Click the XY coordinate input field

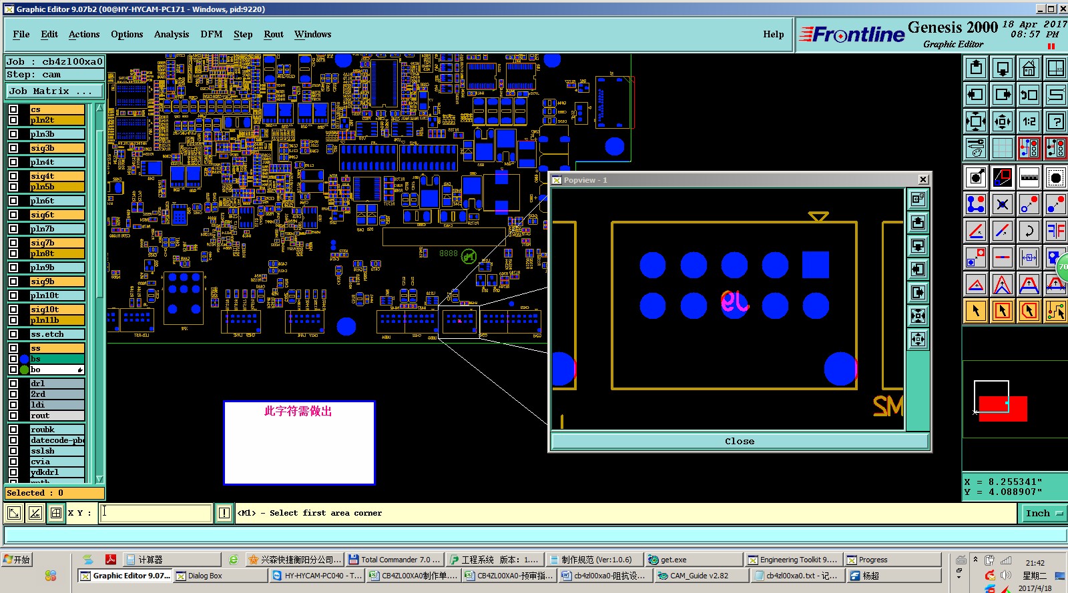pos(156,513)
